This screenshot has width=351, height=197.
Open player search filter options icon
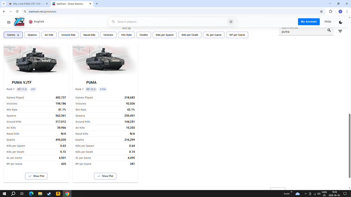(231, 22)
